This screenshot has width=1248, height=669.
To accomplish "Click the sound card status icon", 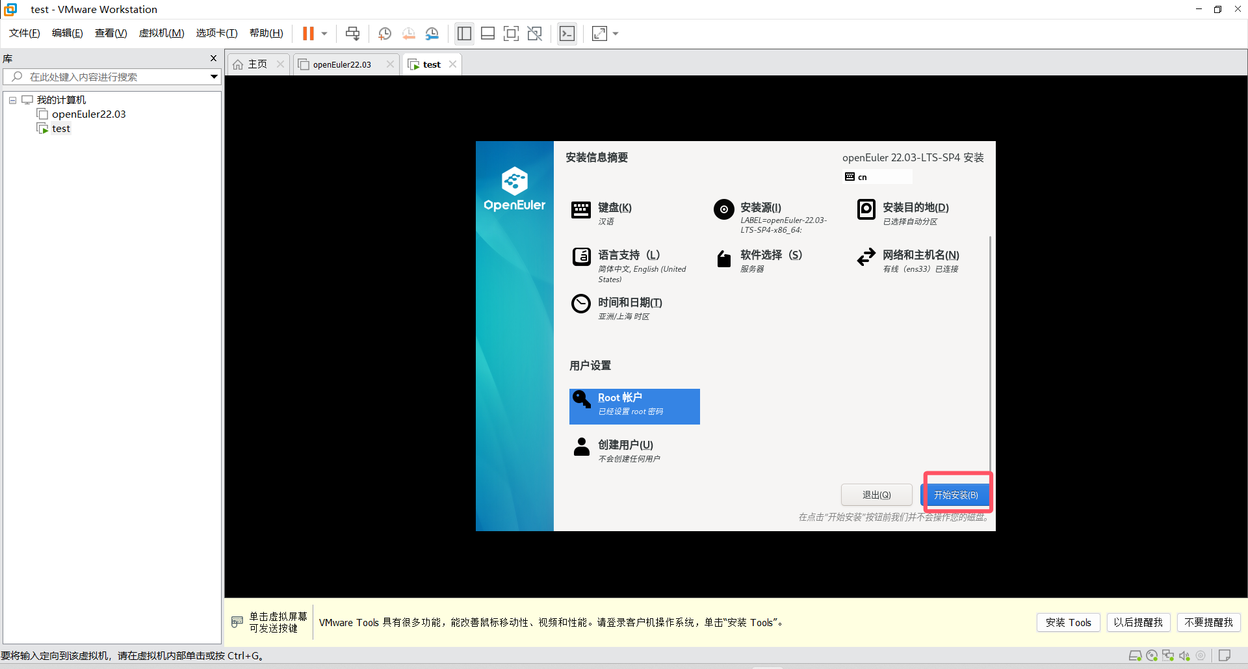I will [x=1184, y=655].
